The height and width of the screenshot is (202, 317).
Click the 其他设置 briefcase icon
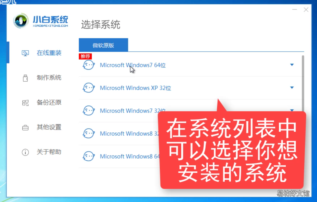[x=25, y=128]
